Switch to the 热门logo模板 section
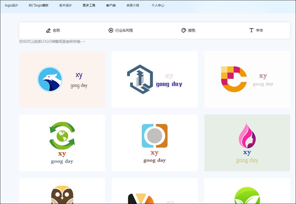This screenshot has height=204, width=296. [39, 5]
